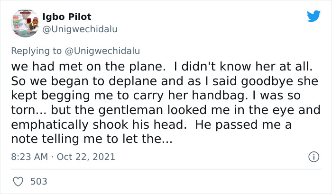Image resolution: width=332 pixels, height=194 pixels.
Task: Open the tweet info circle icon
Action: coord(313,156)
